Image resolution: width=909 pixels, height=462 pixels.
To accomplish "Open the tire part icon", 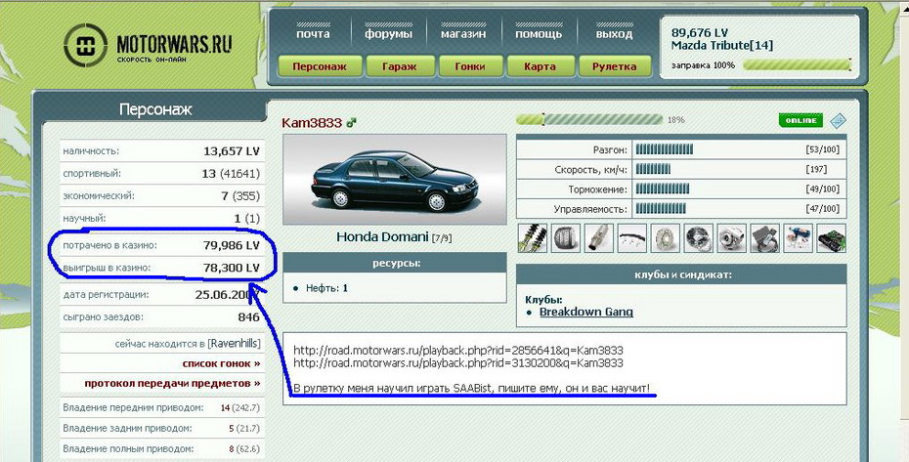I will [x=566, y=237].
